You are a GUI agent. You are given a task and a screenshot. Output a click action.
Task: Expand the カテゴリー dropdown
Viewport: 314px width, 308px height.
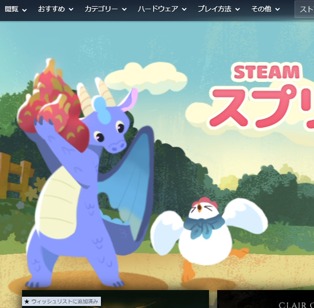pos(104,9)
